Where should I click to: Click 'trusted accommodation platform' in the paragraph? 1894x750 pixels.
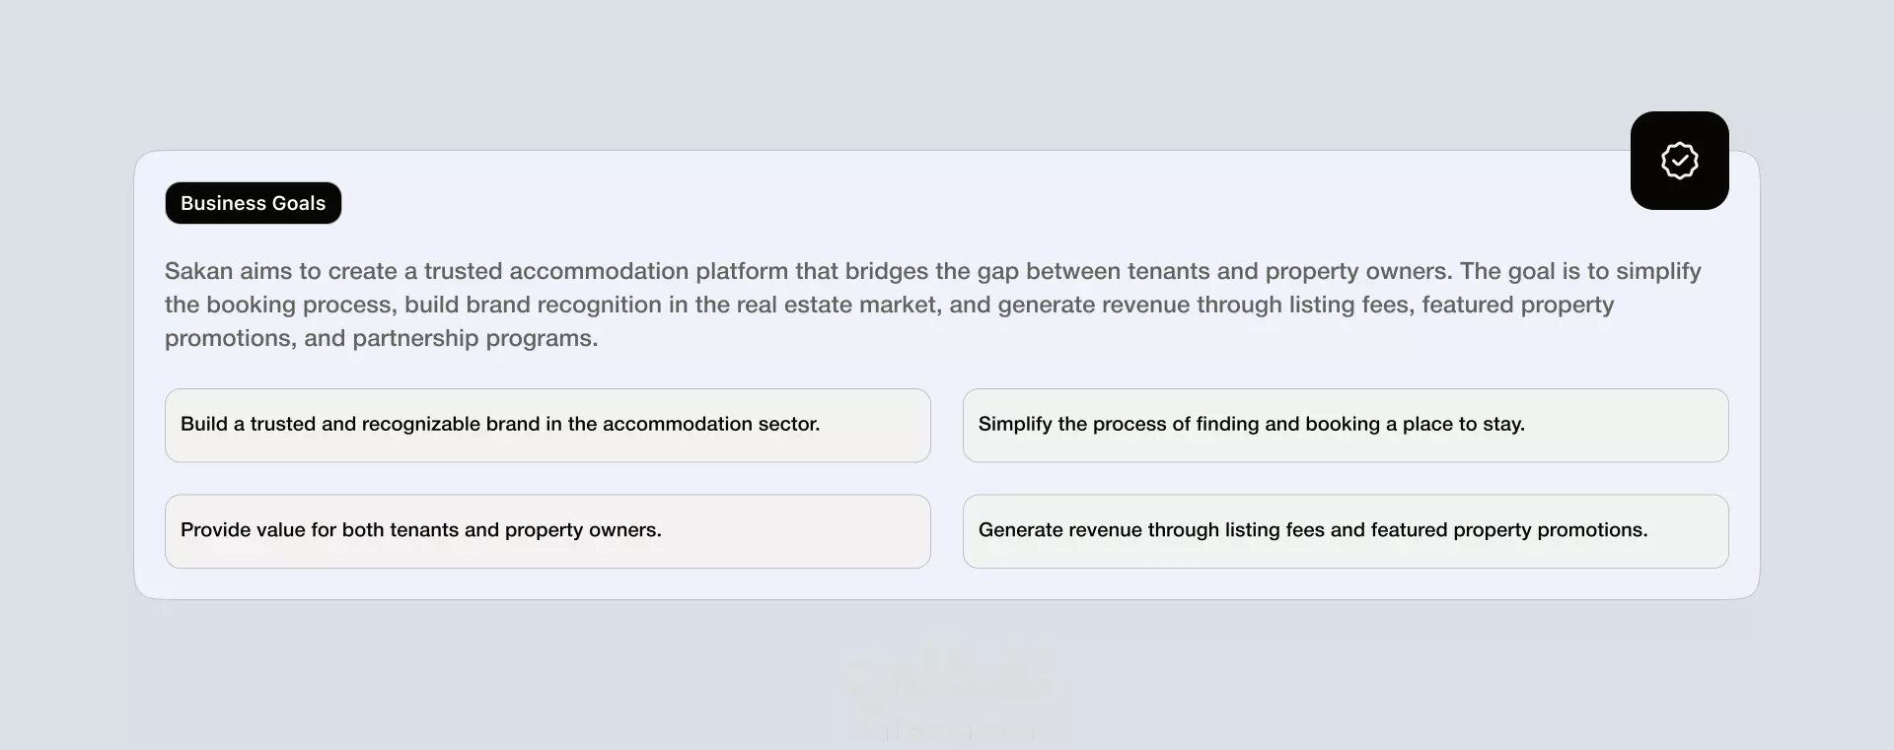(x=607, y=271)
